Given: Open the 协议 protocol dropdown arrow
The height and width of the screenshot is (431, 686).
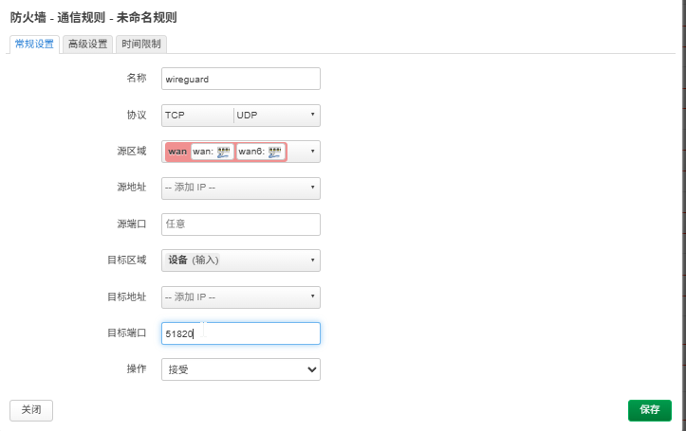Looking at the screenshot, I should (x=312, y=115).
